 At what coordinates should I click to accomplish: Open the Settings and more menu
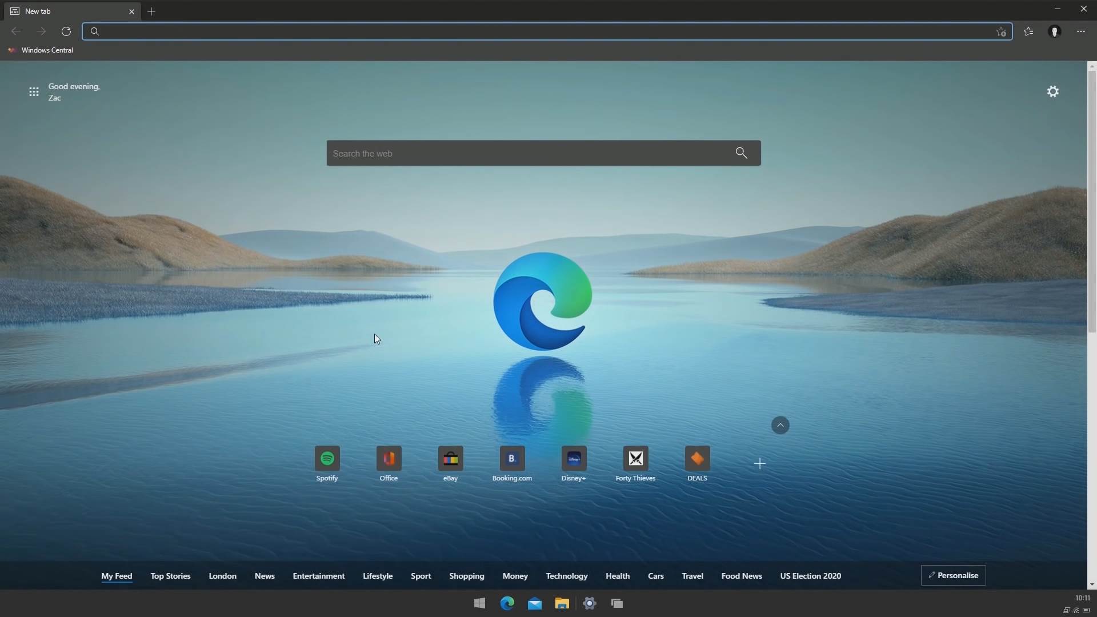[1081, 31]
